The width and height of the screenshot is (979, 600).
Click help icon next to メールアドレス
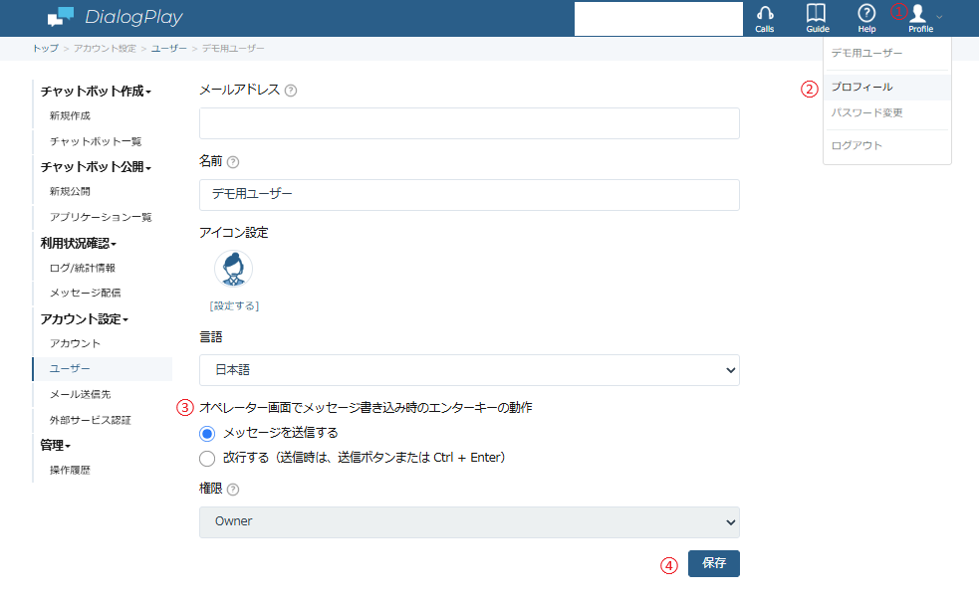point(291,91)
